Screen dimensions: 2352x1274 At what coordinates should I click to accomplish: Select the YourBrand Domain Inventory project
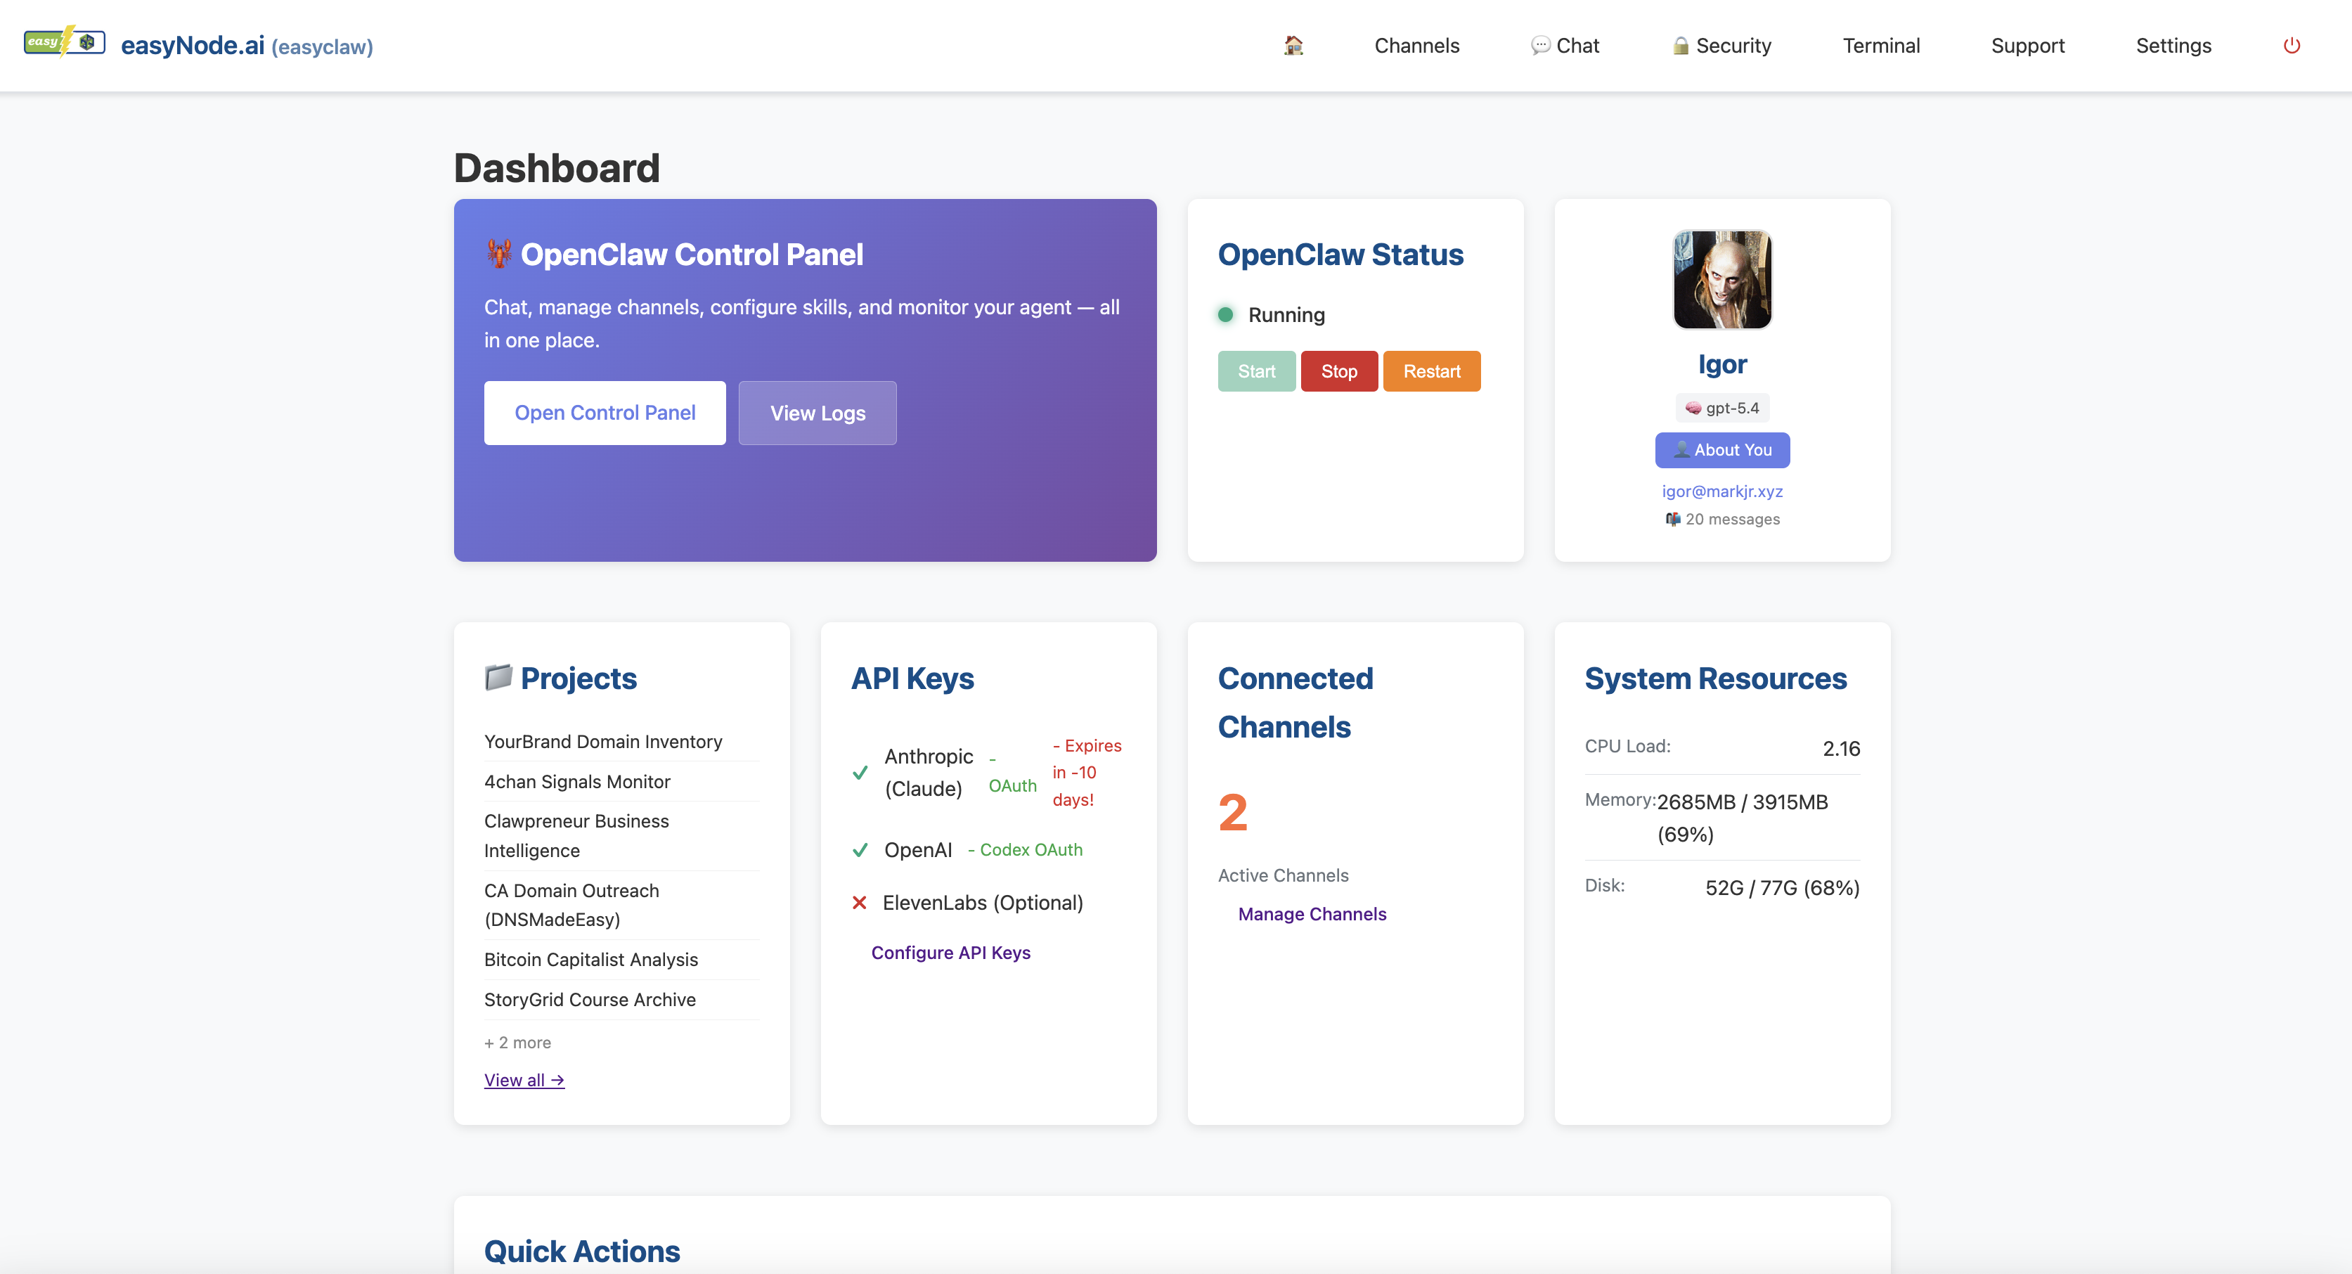pyautogui.click(x=602, y=742)
